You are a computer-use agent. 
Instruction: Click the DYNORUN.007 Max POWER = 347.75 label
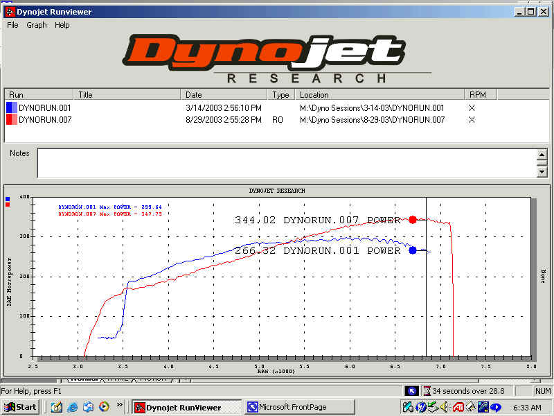click(x=110, y=214)
